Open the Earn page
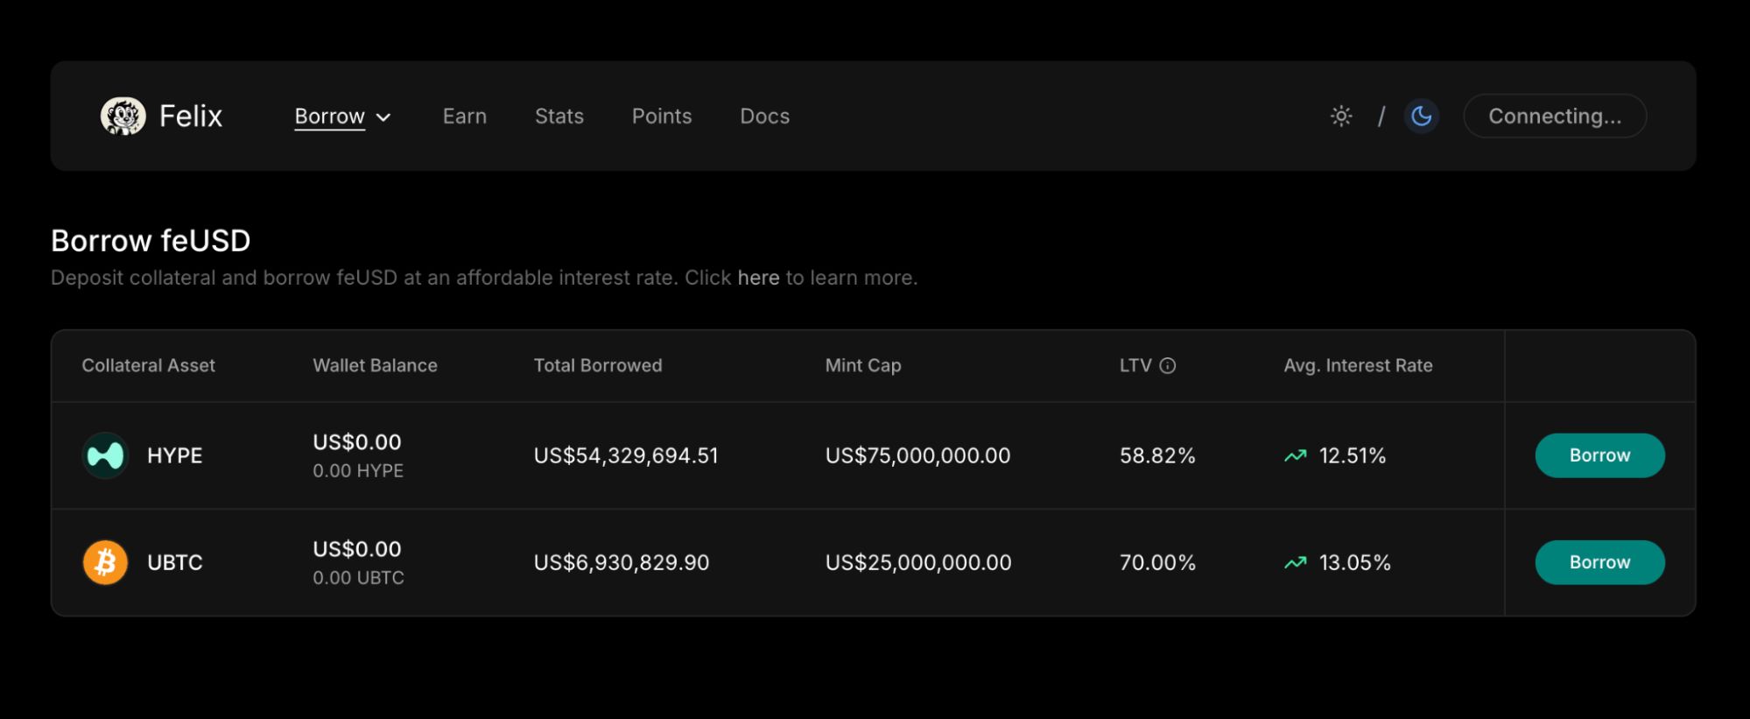The width and height of the screenshot is (1750, 719). tap(464, 116)
